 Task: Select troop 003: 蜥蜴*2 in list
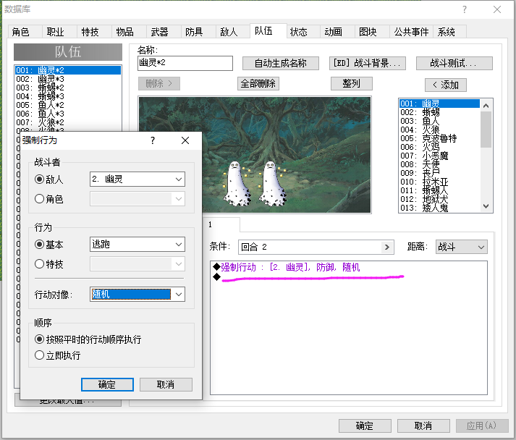coord(68,88)
